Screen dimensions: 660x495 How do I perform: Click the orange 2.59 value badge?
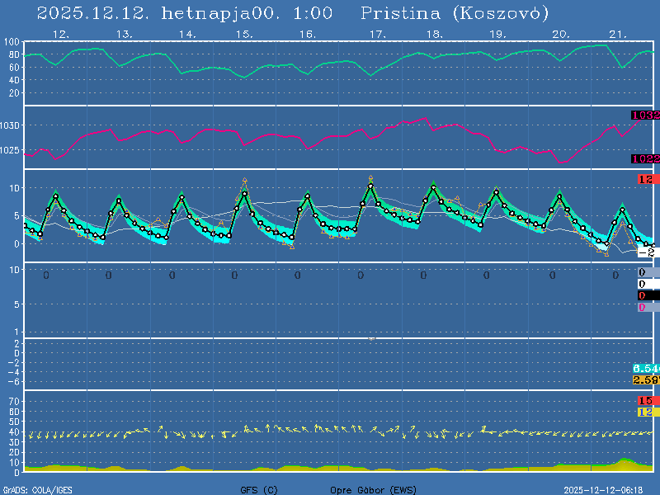pyautogui.click(x=644, y=379)
